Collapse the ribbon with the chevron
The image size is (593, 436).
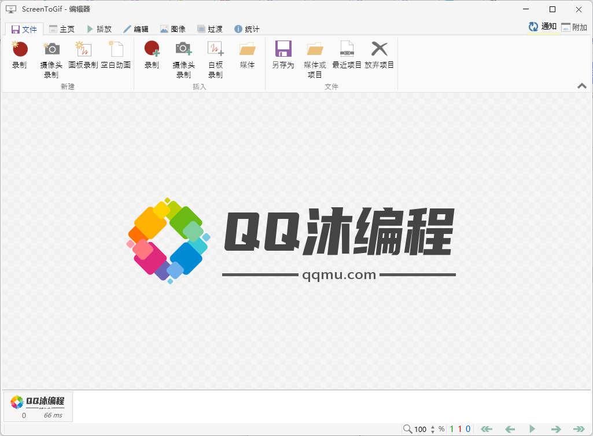pos(582,86)
